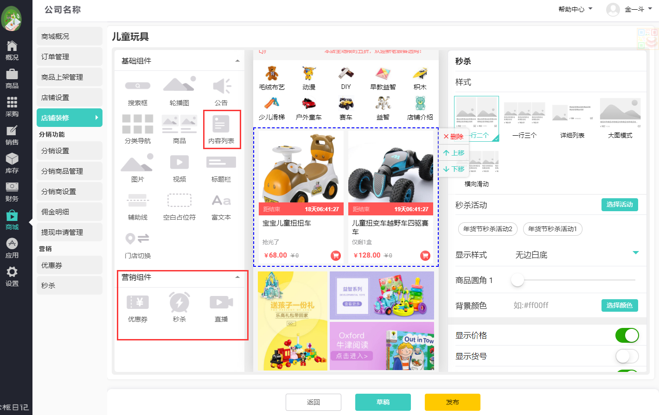Add the 直播 live stream component
The image size is (659, 415).
221,308
